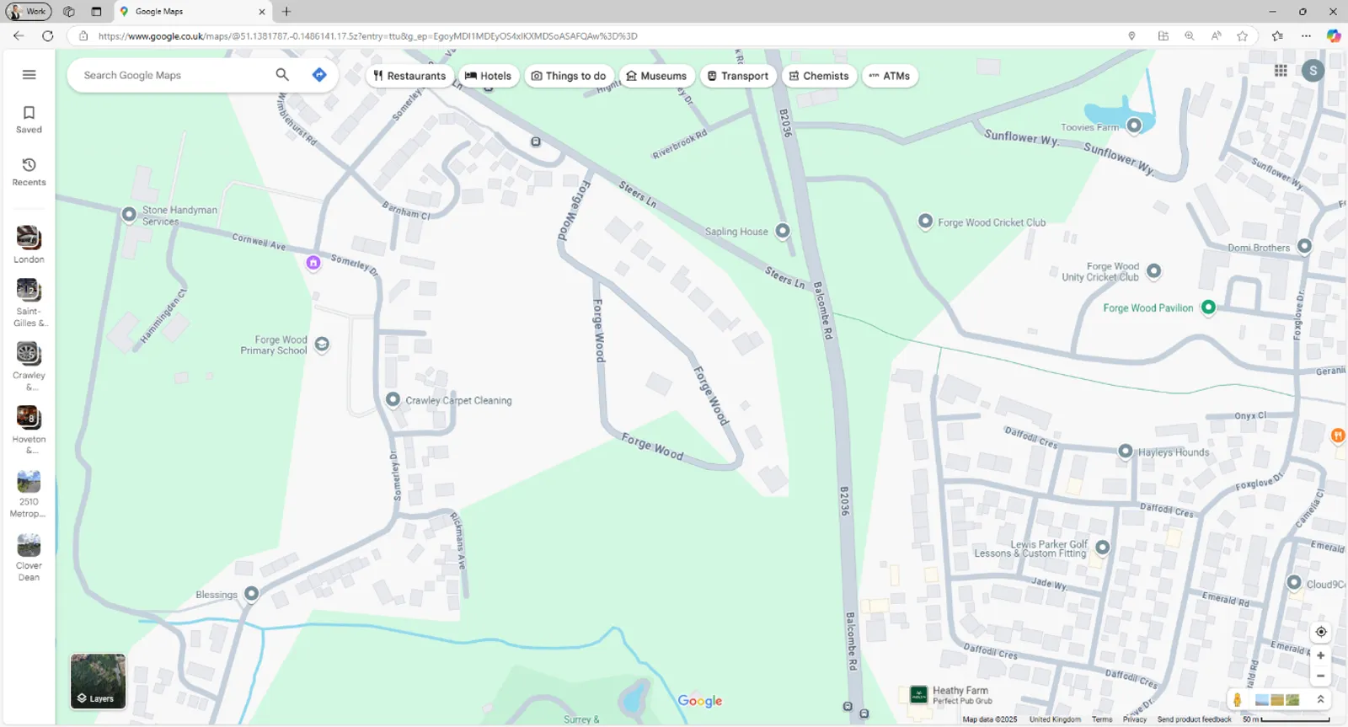Add page to favourites star

[x=1242, y=36]
